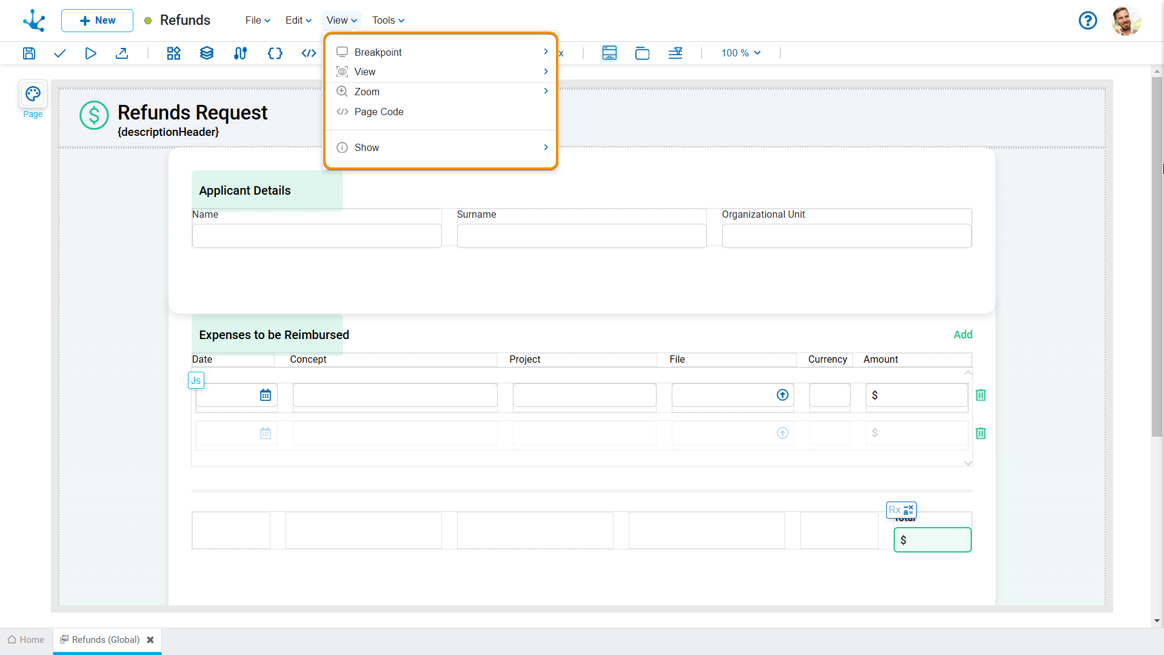This screenshot has width=1164, height=655.
Task: Select Page Code menu entry
Action: [379, 112]
